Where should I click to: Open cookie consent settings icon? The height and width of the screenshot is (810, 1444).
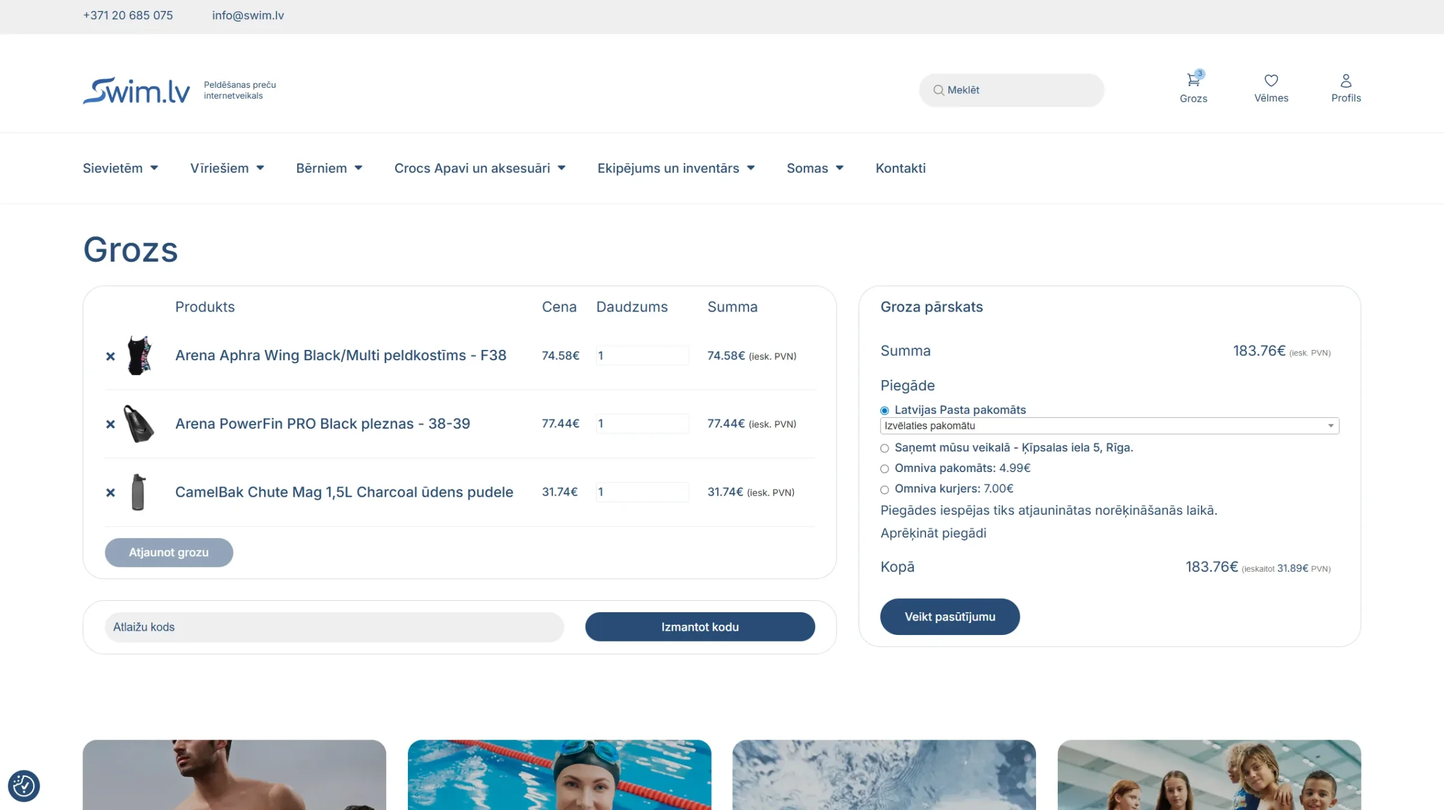click(x=24, y=785)
